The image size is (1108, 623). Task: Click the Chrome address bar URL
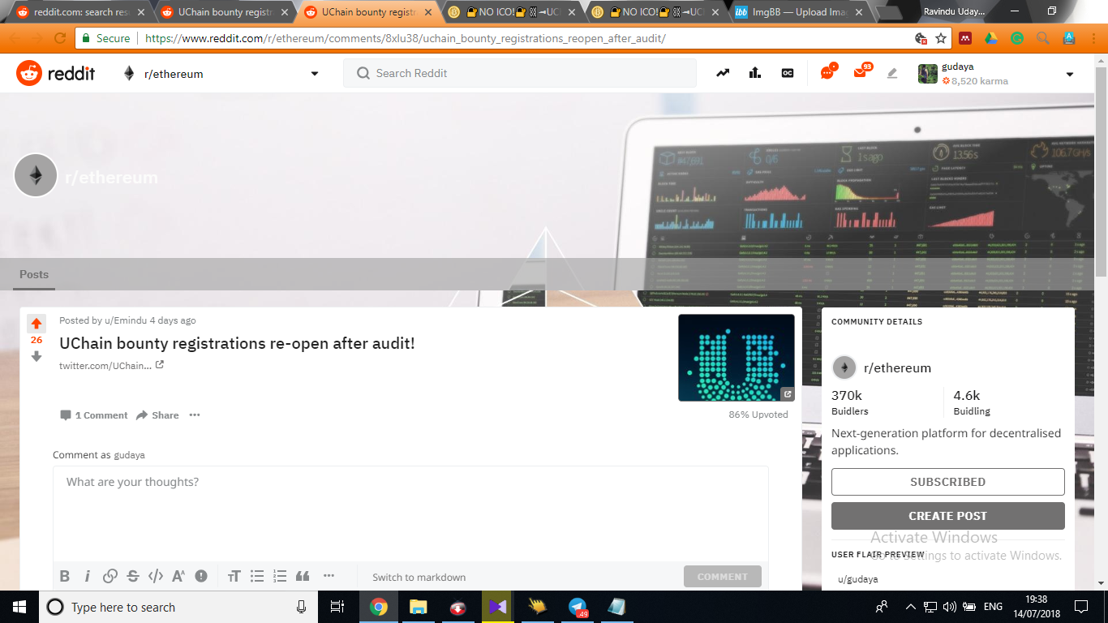pyautogui.click(x=406, y=38)
